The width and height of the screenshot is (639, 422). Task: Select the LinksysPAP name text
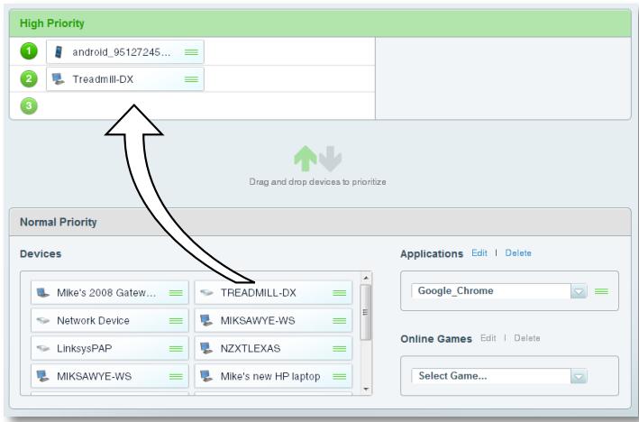click(85, 349)
